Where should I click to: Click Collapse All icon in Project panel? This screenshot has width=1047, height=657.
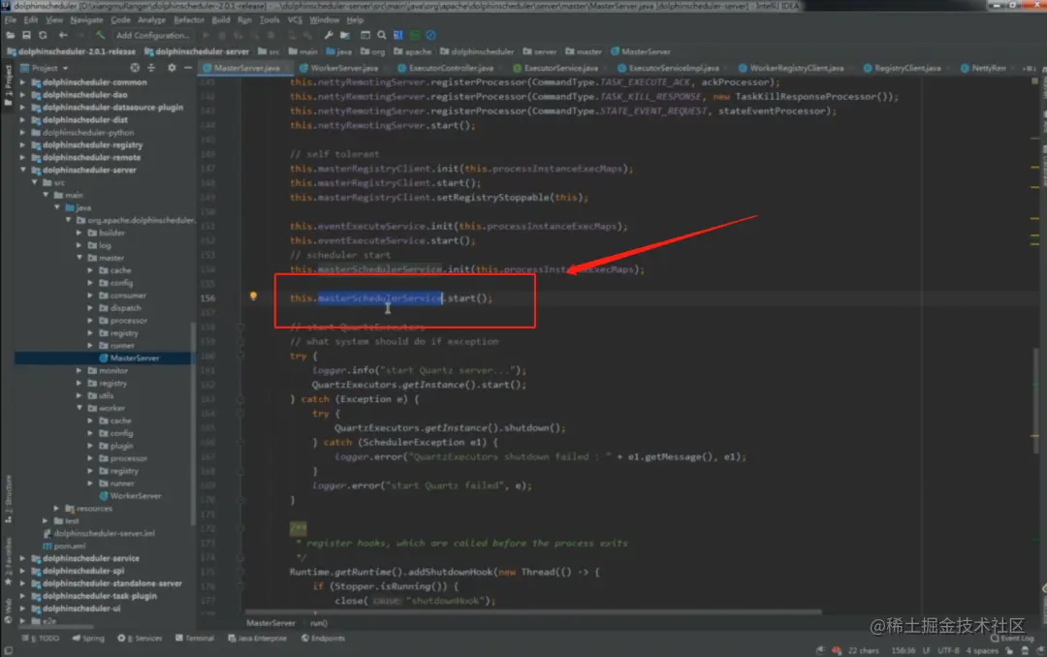(151, 68)
